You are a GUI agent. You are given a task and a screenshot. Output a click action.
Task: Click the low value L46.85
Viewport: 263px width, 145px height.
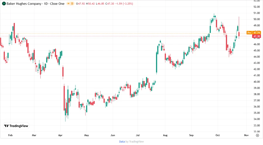[100, 3]
